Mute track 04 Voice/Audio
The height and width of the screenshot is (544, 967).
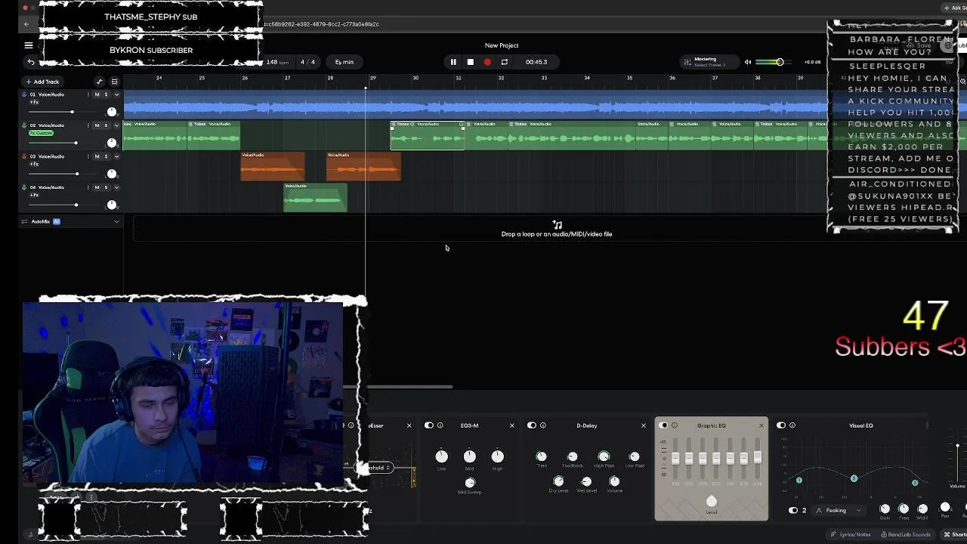click(97, 187)
